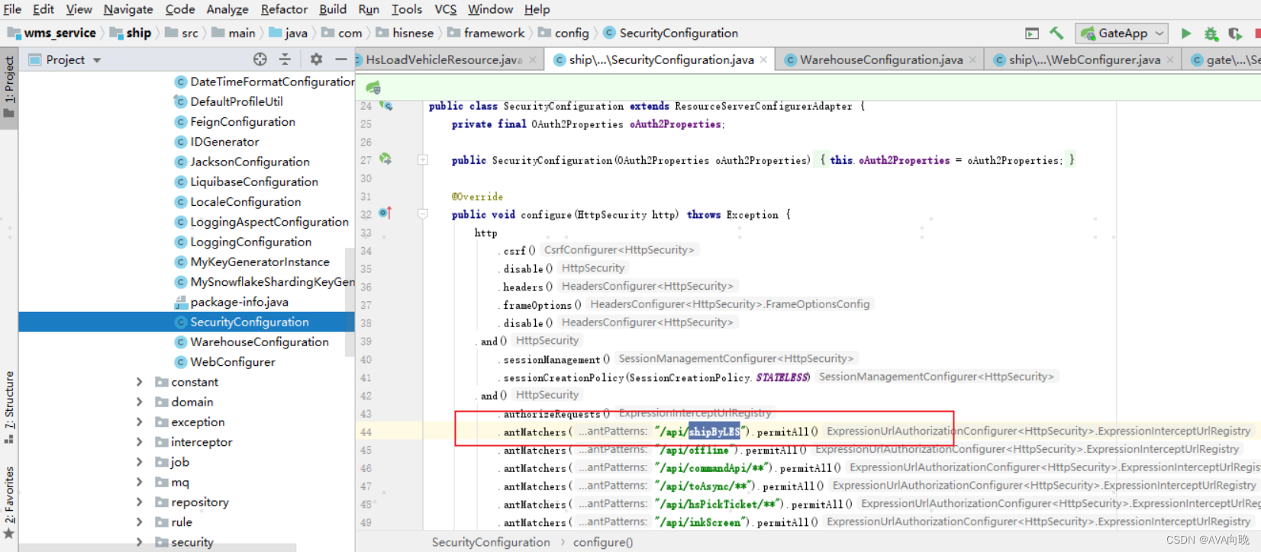Unfold the constructor at line 27

[x=423, y=160]
